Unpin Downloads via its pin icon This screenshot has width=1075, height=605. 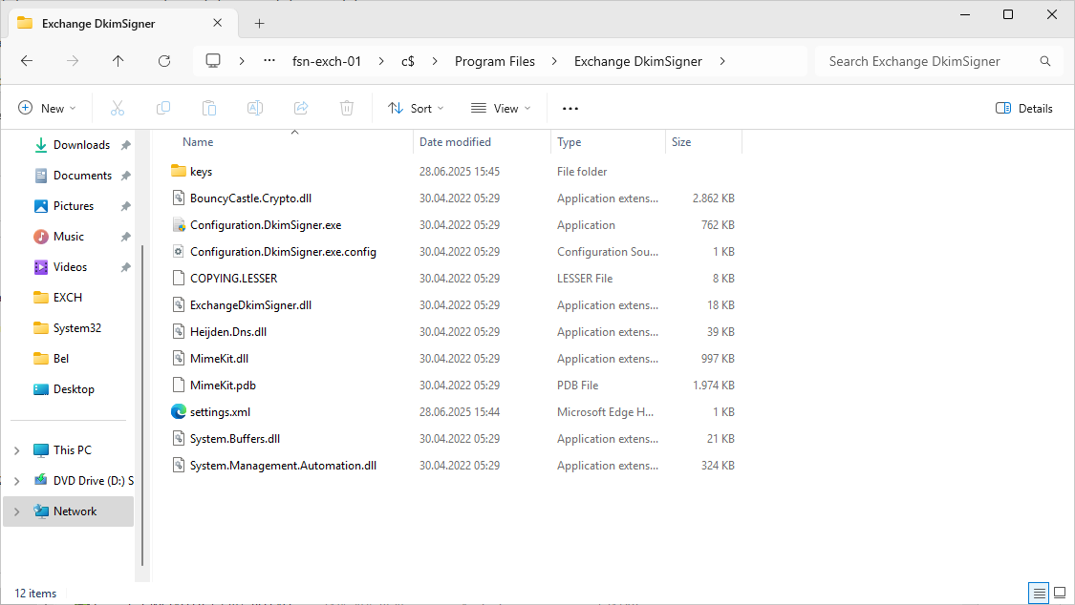click(125, 145)
